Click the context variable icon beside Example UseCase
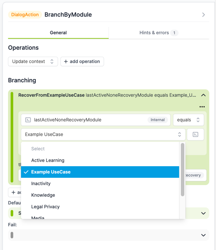The height and width of the screenshot is (250, 216). pos(195,134)
